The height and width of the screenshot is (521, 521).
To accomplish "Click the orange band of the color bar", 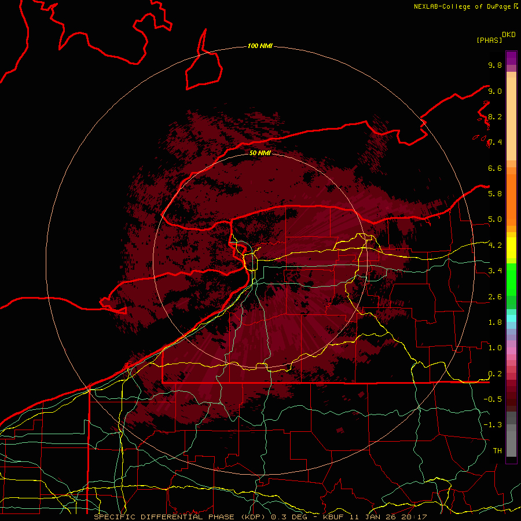I will 511,199.
